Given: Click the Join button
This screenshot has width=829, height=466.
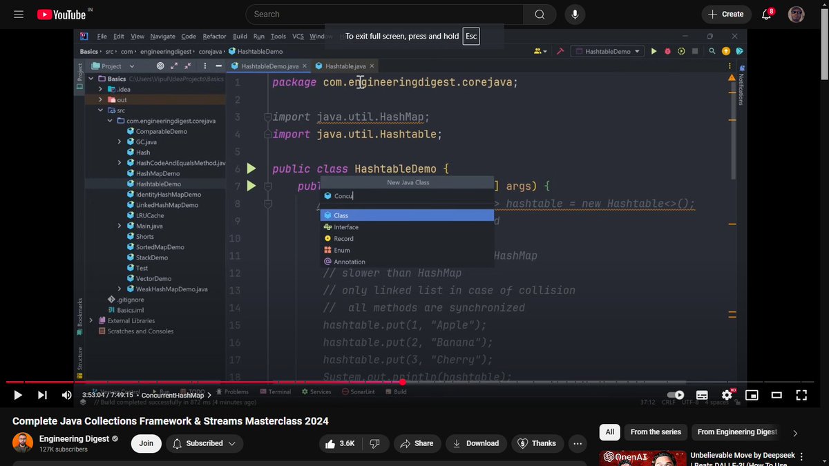Looking at the screenshot, I should tap(146, 443).
